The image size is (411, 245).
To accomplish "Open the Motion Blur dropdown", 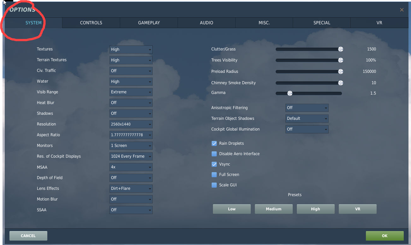I will [131, 199].
